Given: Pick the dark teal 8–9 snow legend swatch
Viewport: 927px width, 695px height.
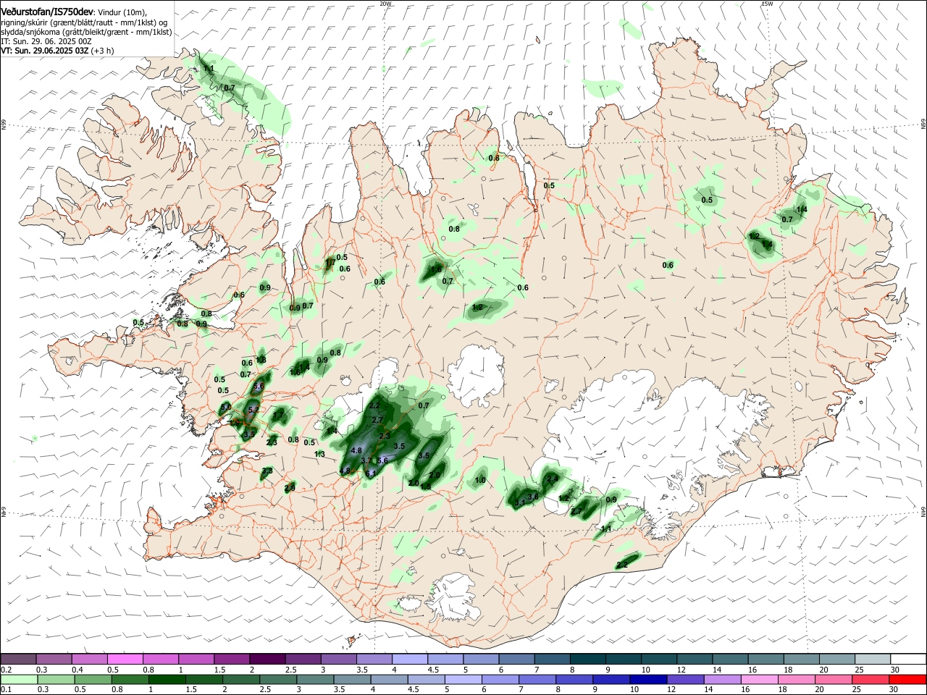Looking at the screenshot, I should click(587, 660).
